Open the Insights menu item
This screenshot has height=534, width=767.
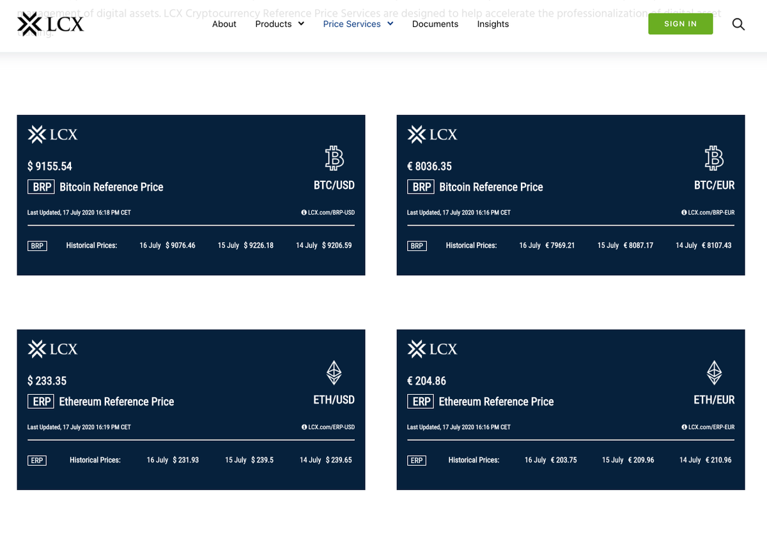(493, 24)
